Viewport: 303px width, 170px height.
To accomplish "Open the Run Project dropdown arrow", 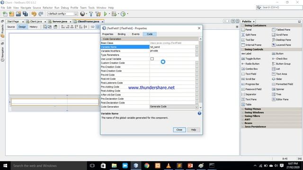I will tap(109, 14).
